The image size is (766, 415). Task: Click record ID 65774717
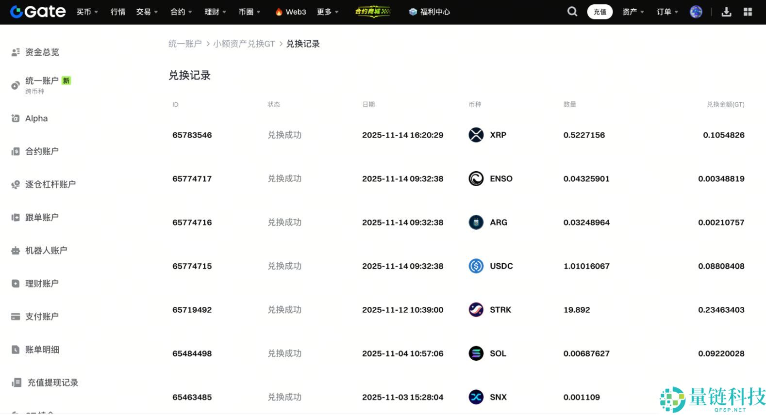(192, 178)
